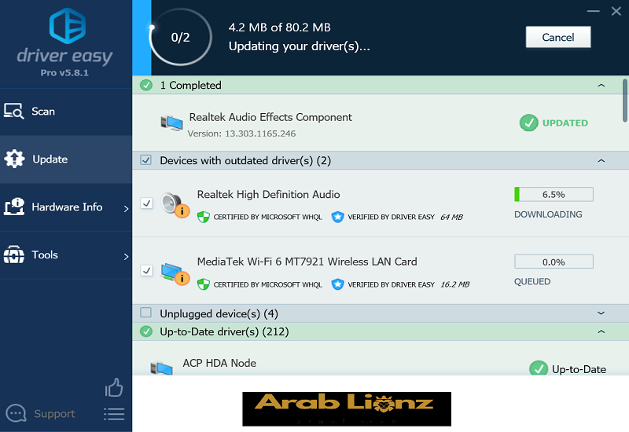Image resolution: width=629 pixels, height=432 pixels.
Task: Click the Realtek Audio Effects Component name
Action: pyautogui.click(x=270, y=117)
